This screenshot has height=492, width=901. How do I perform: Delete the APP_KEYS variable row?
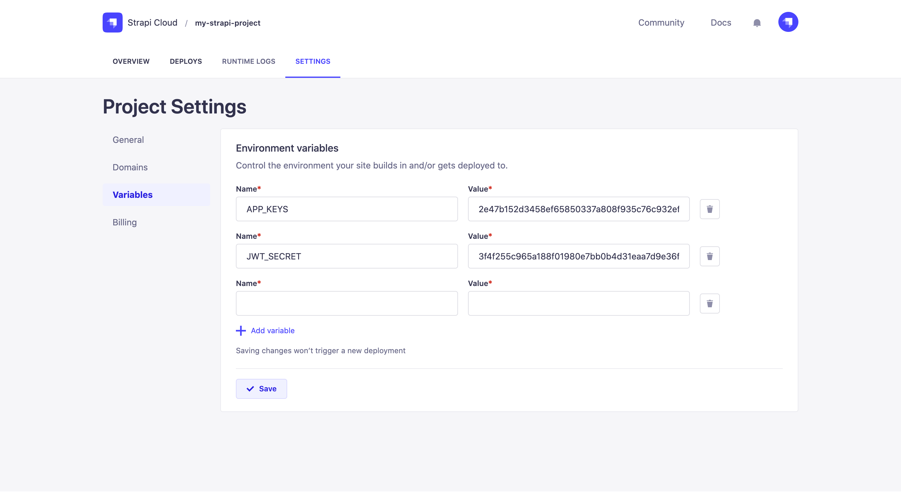[709, 209]
